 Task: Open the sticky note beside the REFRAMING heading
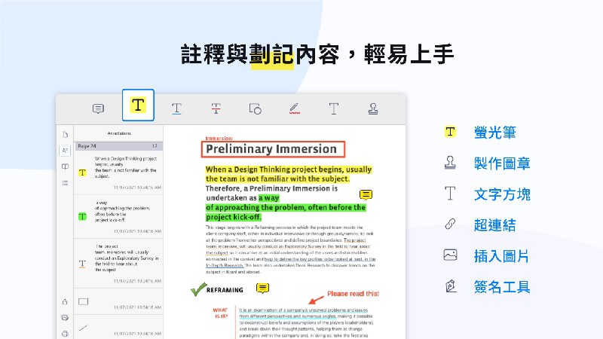click(x=262, y=288)
